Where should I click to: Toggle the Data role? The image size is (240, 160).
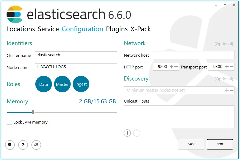(43, 84)
